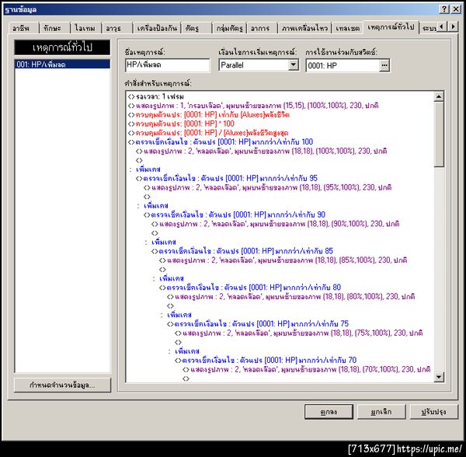This screenshot has width=466, height=457.
Task: Open switch picker ellipsis for 0001: HP
Action: coord(384,65)
